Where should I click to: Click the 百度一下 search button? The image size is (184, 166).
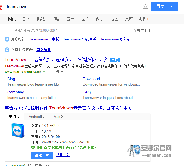click(x=164, y=7)
